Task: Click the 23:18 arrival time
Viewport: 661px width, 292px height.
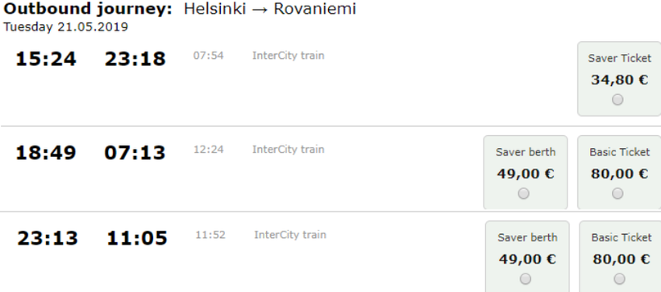Action: 135,59
